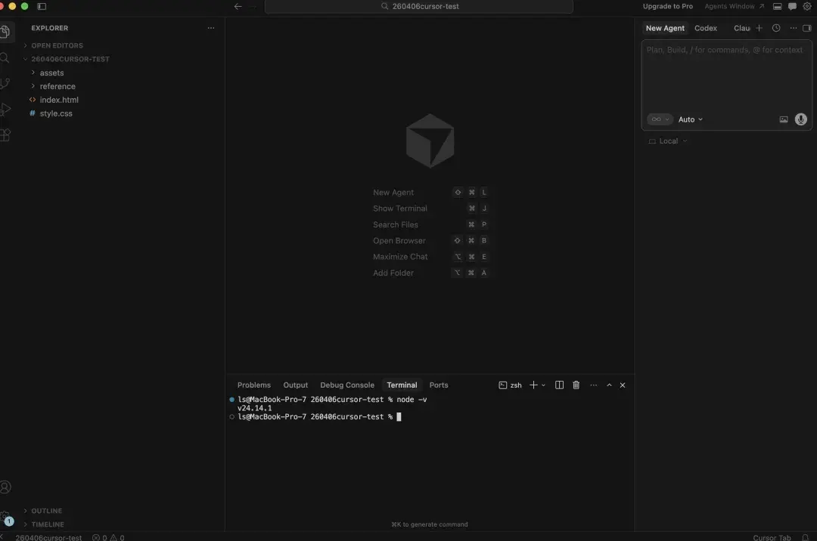
Task: Click Upgrade to Pro
Action: click(x=667, y=6)
